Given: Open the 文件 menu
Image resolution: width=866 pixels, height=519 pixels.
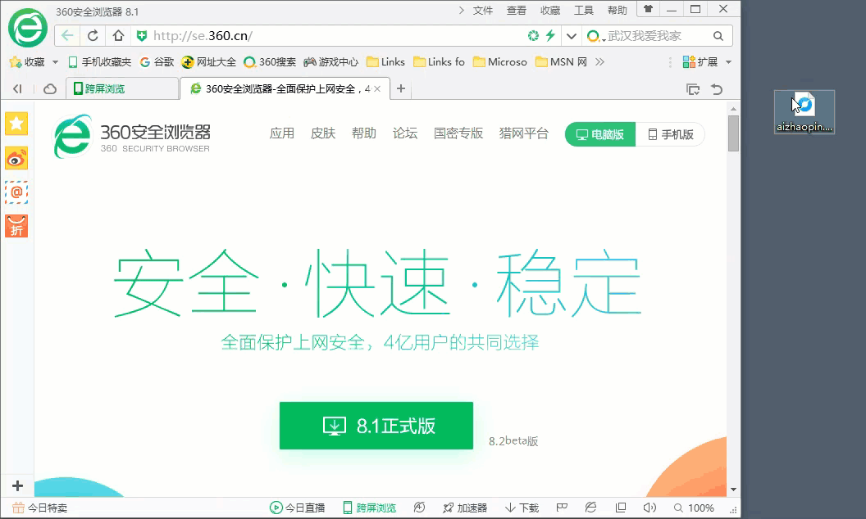Looking at the screenshot, I should click(483, 10).
